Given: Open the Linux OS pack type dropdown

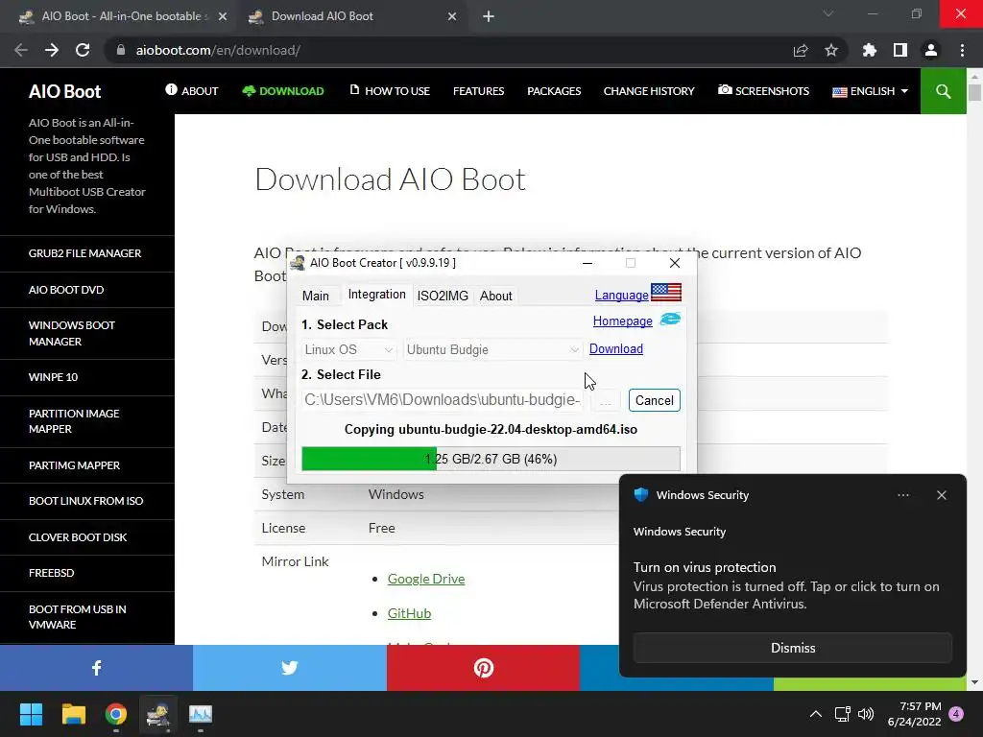Looking at the screenshot, I should click(348, 349).
